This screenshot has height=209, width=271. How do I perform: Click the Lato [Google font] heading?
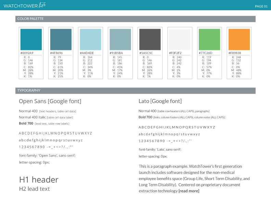click(x=160, y=101)
